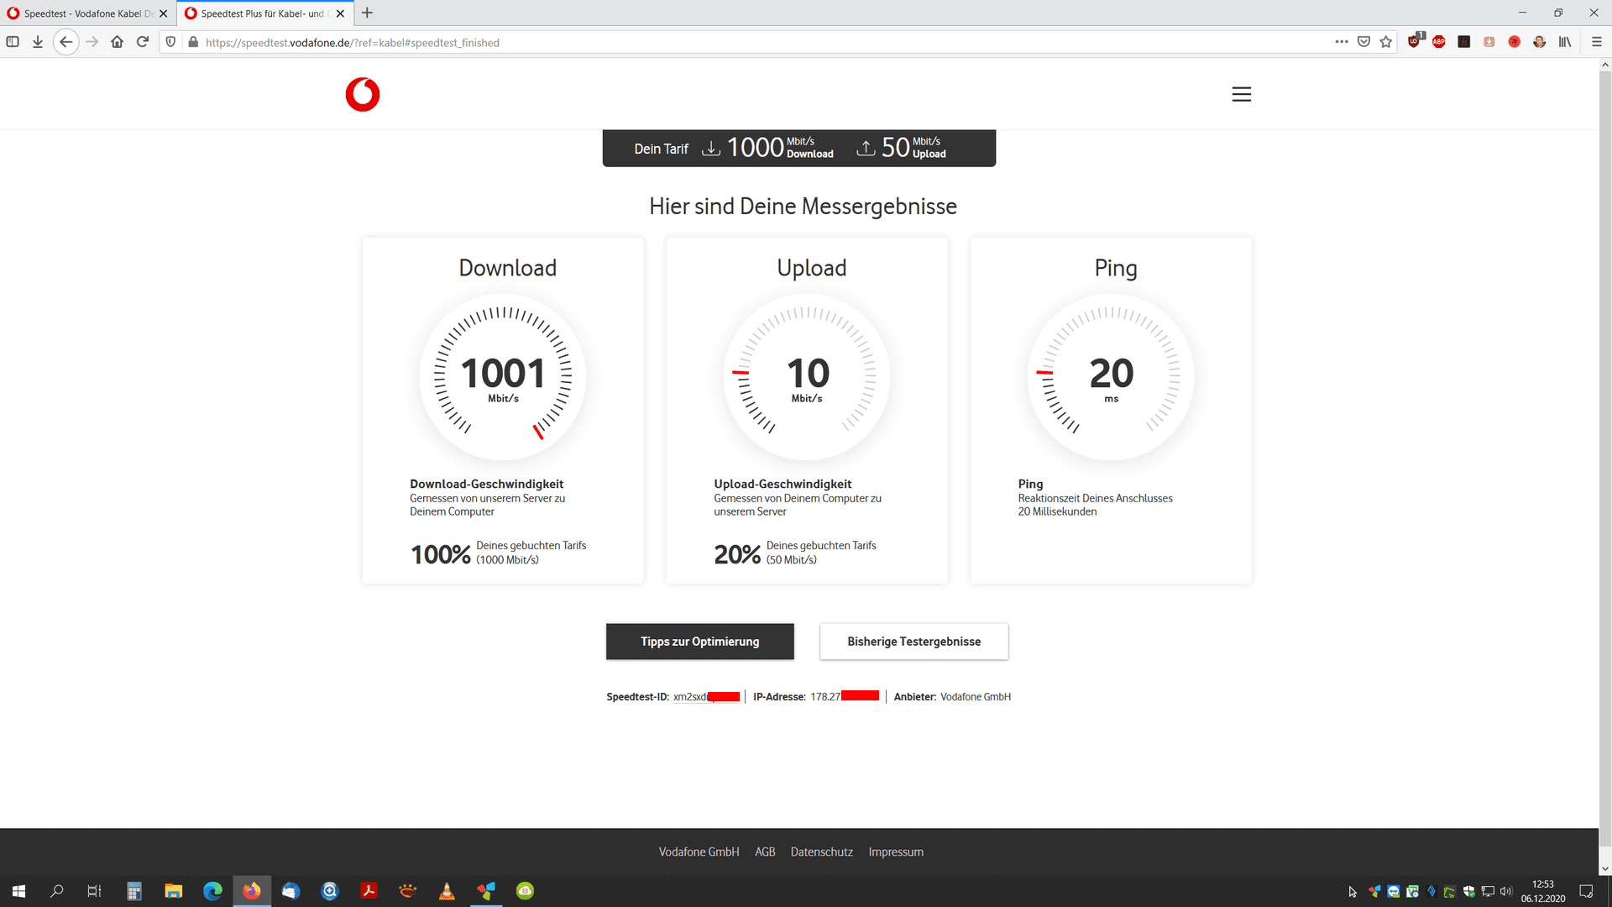Viewport: 1612px width, 907px height.
Task: Close the Speedtest Plus für Kabel tab
Action: pyautogui.click(x=340, y=13)
